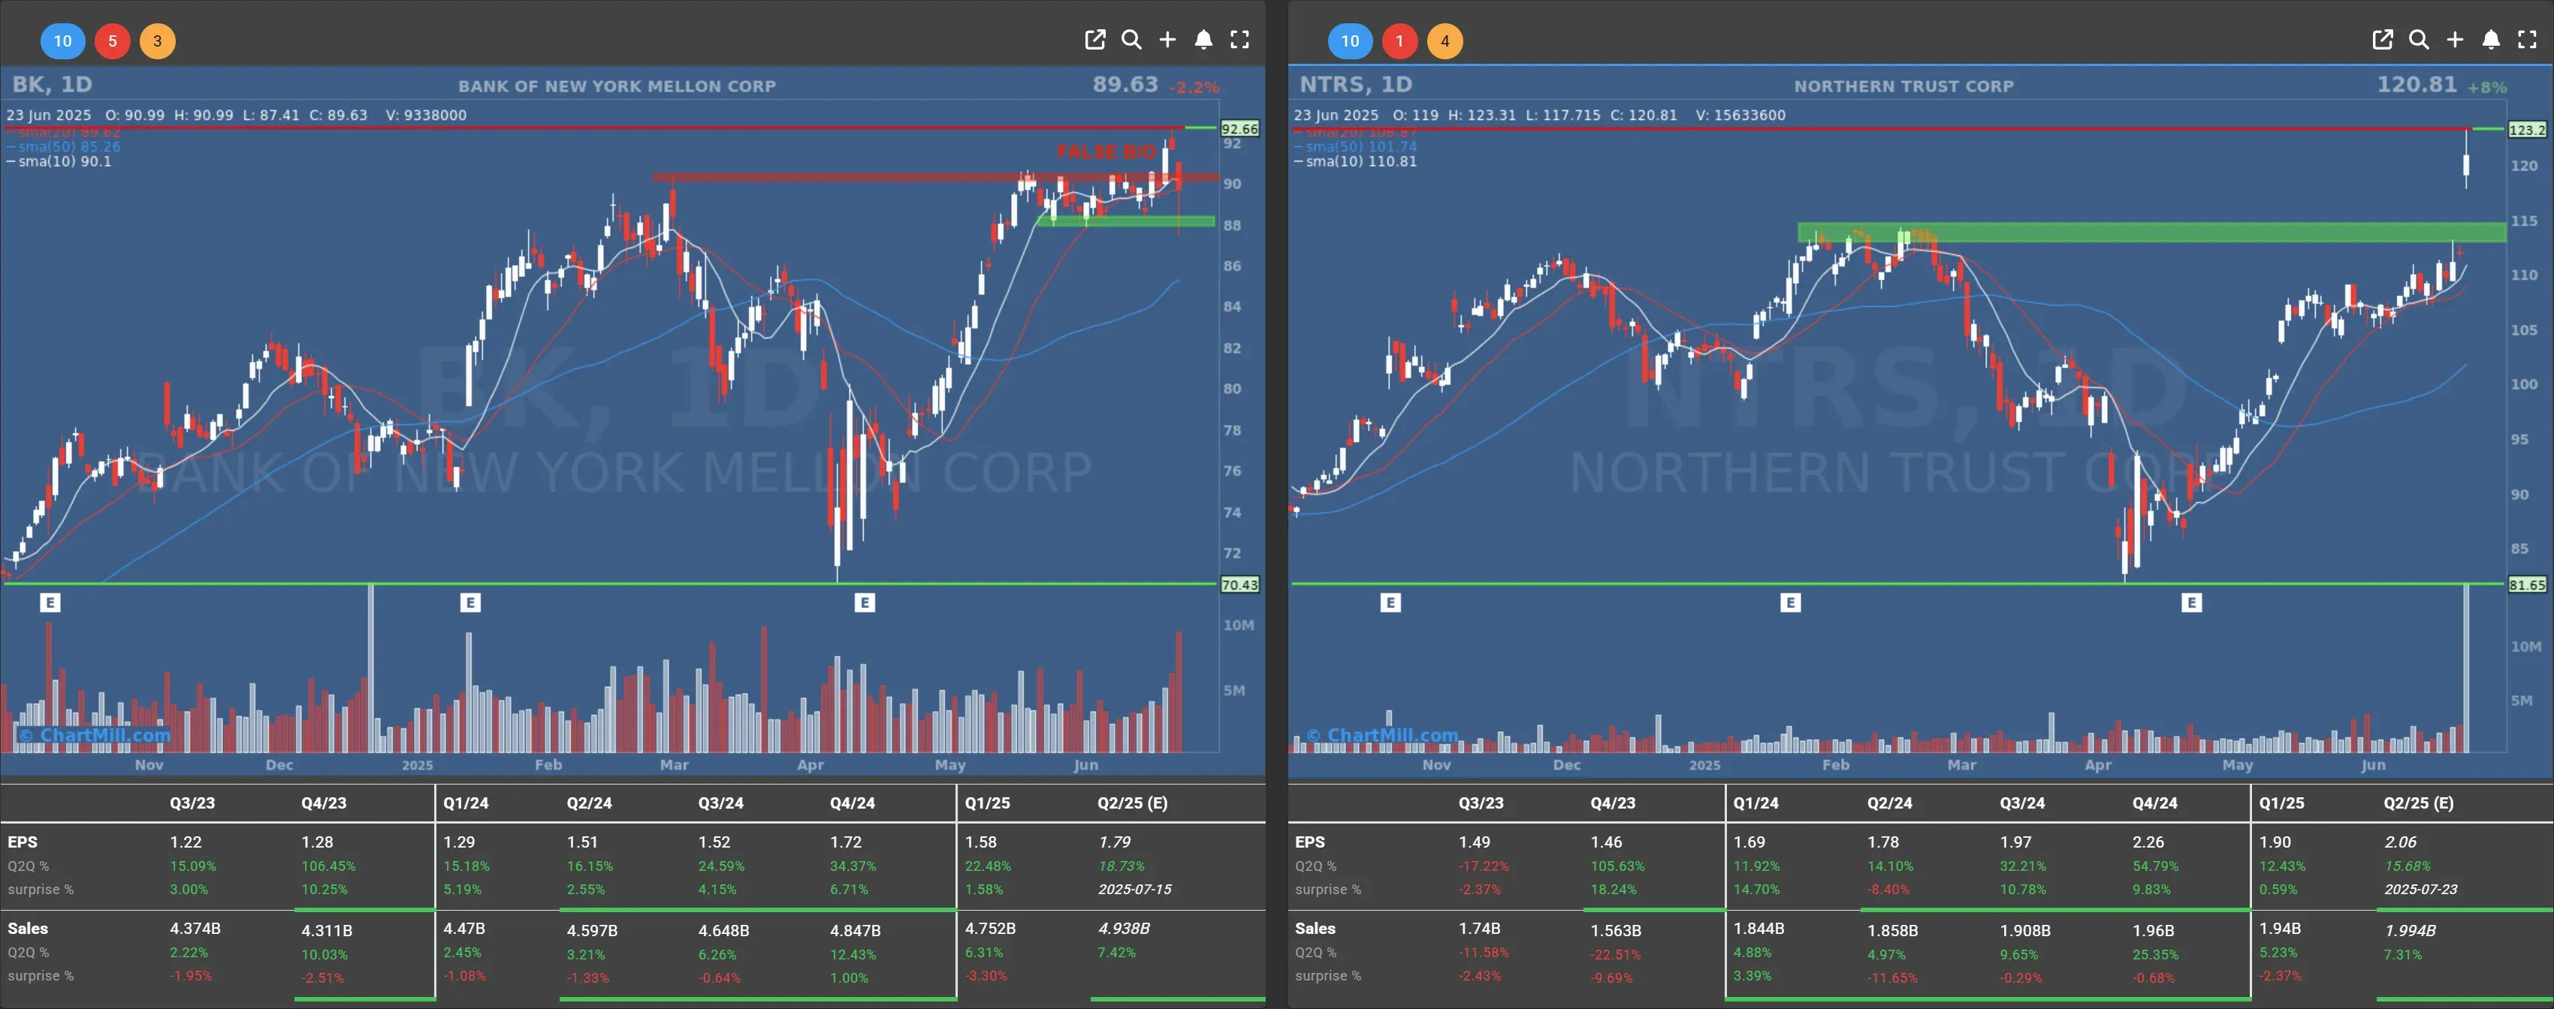The width and height of the screenshot is (2554, 1009).
Task: Click NTRS estimated EPS 2.06
Action: (x=2400, y=842)
